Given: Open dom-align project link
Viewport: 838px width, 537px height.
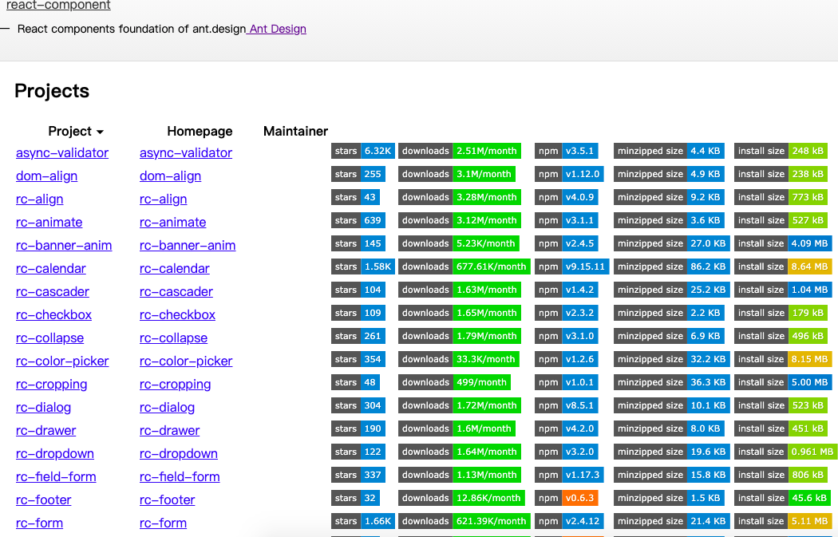Looking at the screenshot, I should (46, 176).
